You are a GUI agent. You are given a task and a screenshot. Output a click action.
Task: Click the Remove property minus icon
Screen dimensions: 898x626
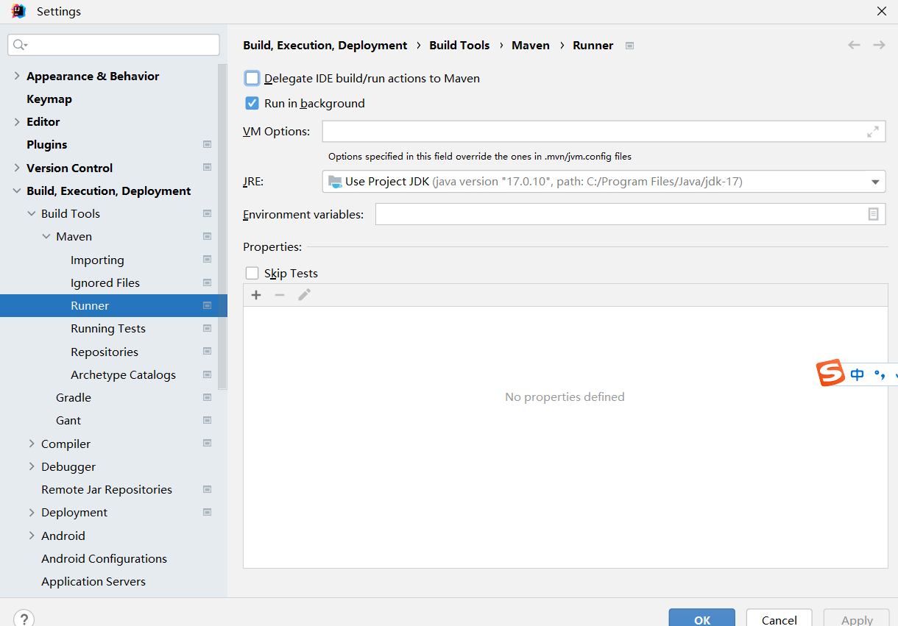pos(280,295)
